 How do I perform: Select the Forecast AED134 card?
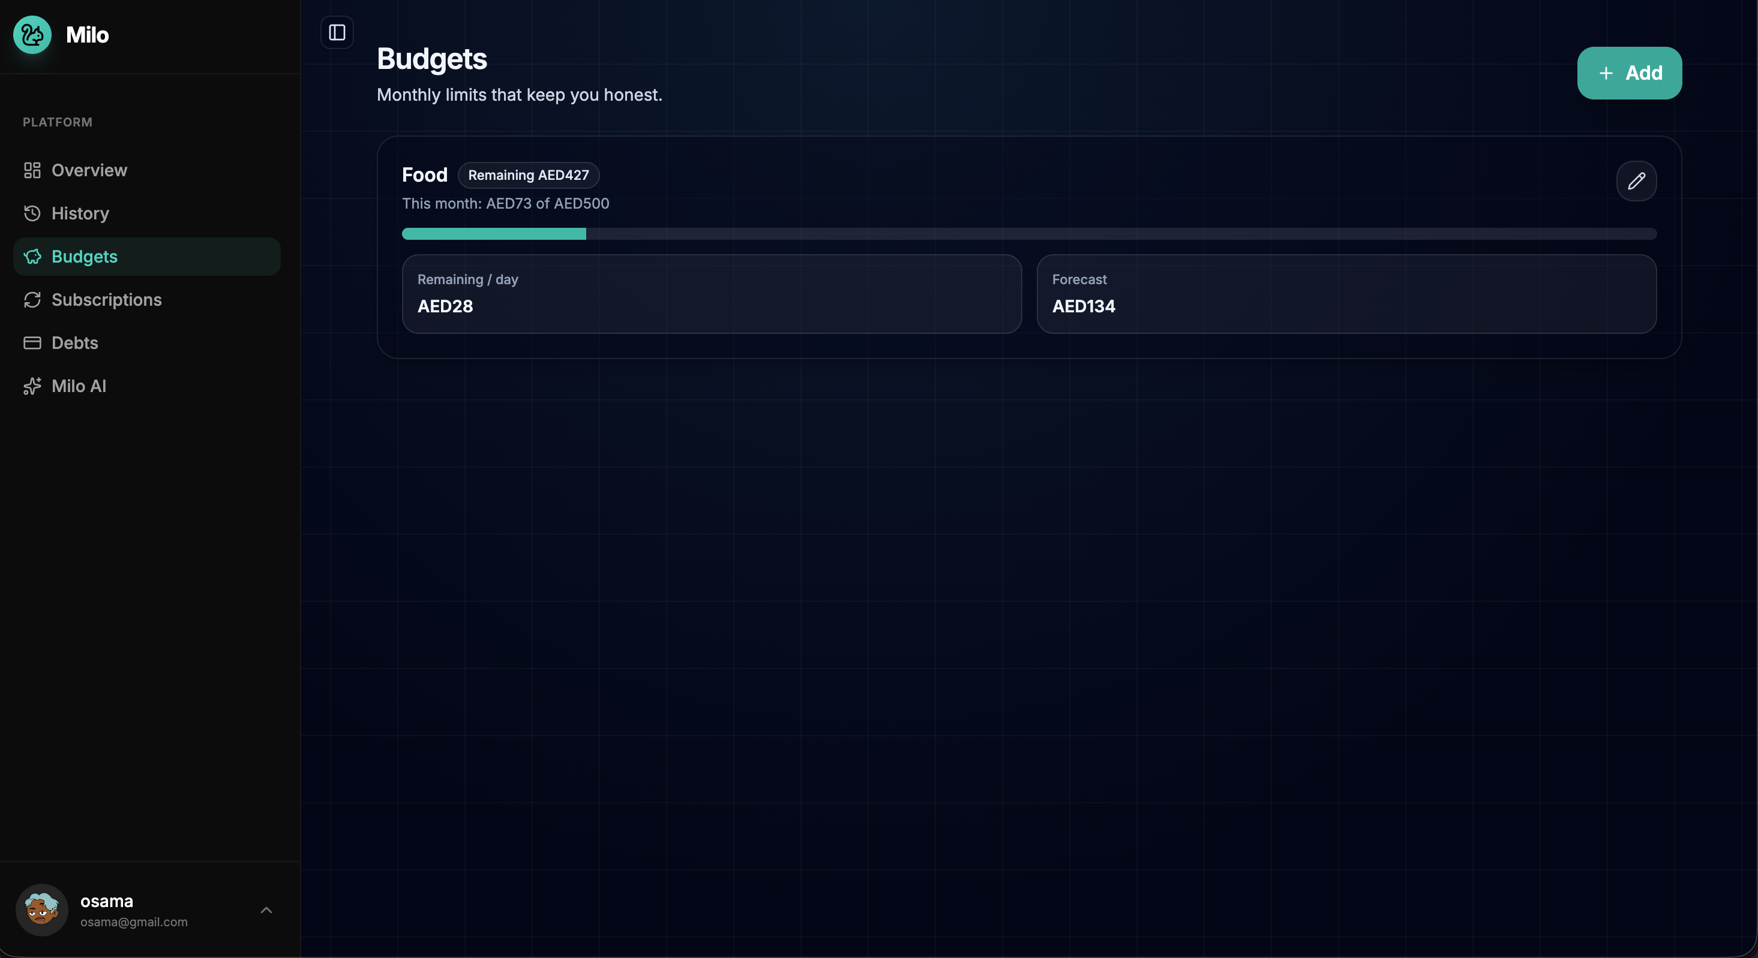pos(1346,294)
